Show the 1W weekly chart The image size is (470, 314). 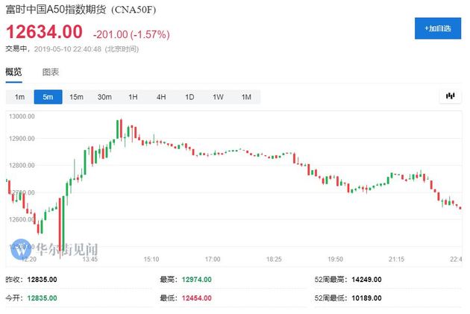pos(218,97)
